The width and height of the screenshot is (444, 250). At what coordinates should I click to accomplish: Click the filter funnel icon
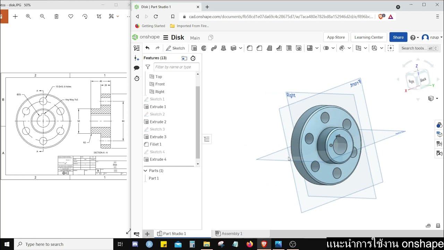pyautogui.click(x=148, y=67)
